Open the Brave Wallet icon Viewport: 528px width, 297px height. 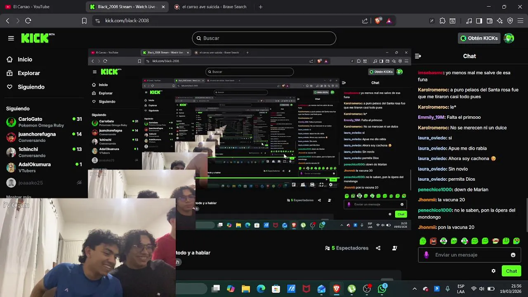tap(490, 21)
